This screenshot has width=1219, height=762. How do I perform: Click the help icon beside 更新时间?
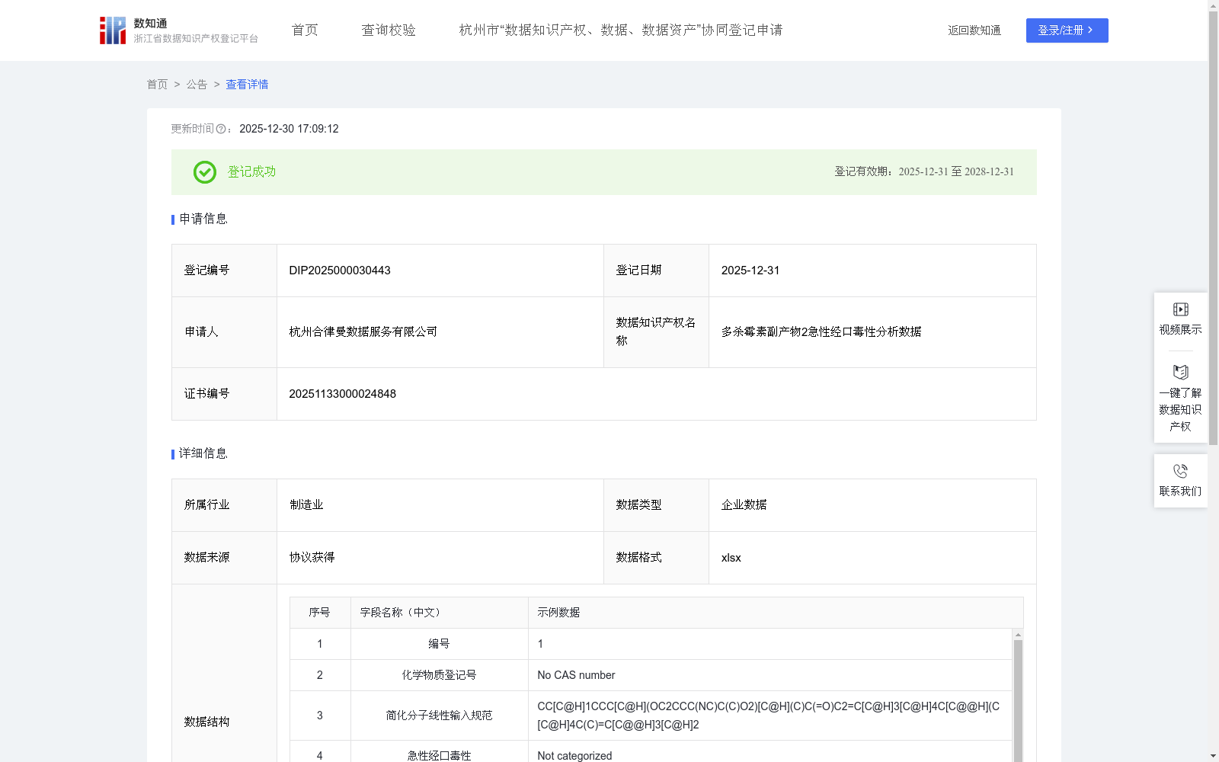point(221,130)
